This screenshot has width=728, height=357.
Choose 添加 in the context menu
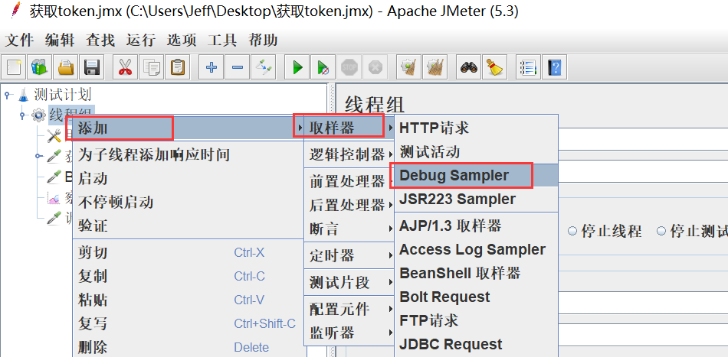pos(189,128)
